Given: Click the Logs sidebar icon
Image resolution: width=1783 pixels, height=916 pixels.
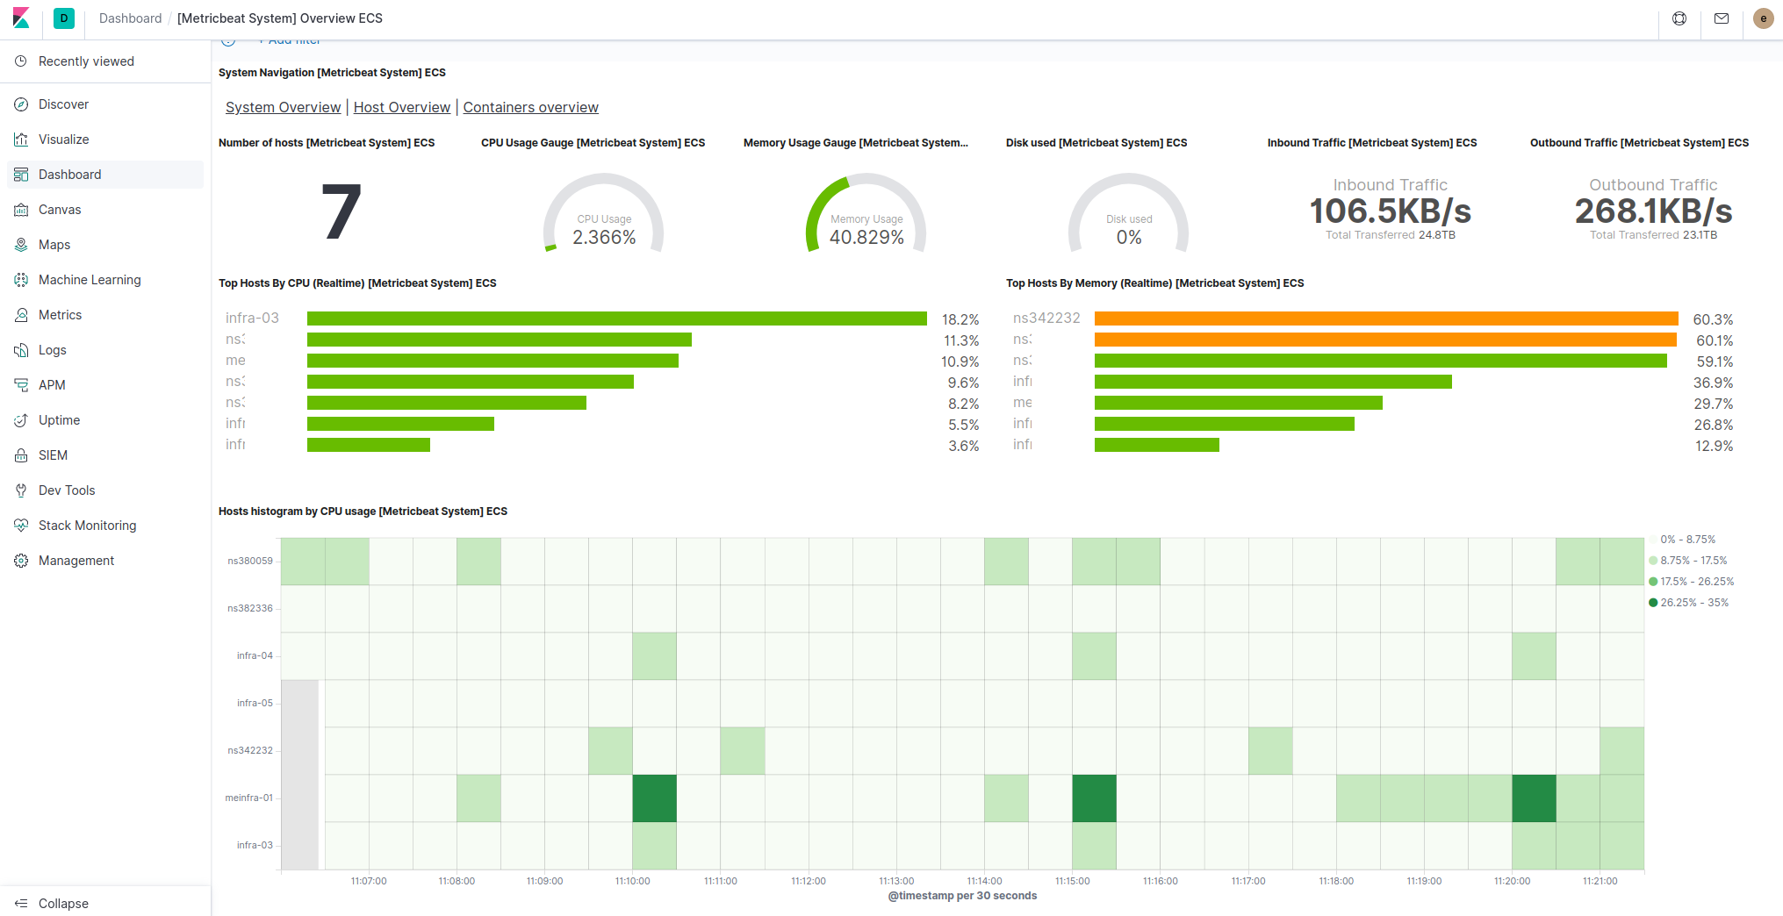Looking at the screenshot, I should point(21,350).
